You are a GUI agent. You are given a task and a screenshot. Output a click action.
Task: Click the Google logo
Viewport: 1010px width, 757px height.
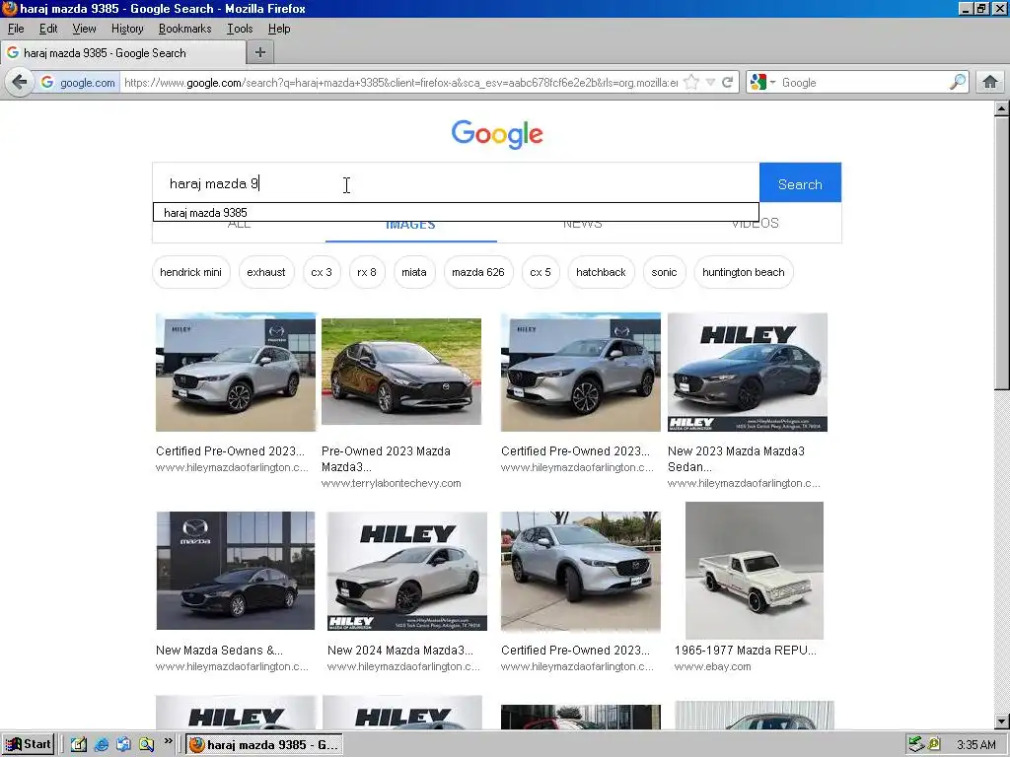tap(497, 134)
